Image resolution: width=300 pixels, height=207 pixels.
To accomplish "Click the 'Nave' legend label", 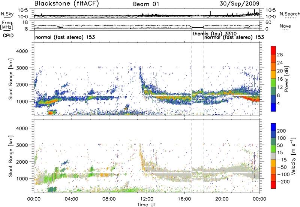I will (285, 26).
